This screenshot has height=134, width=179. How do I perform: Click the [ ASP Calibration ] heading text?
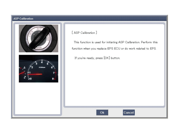84,33
